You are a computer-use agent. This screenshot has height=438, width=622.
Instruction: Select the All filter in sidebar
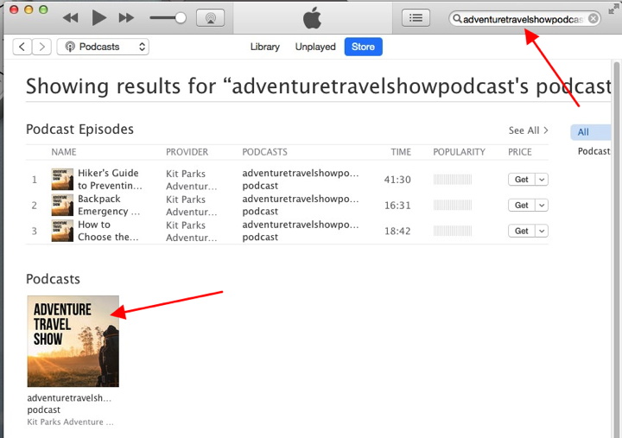[x=591, y=132]
